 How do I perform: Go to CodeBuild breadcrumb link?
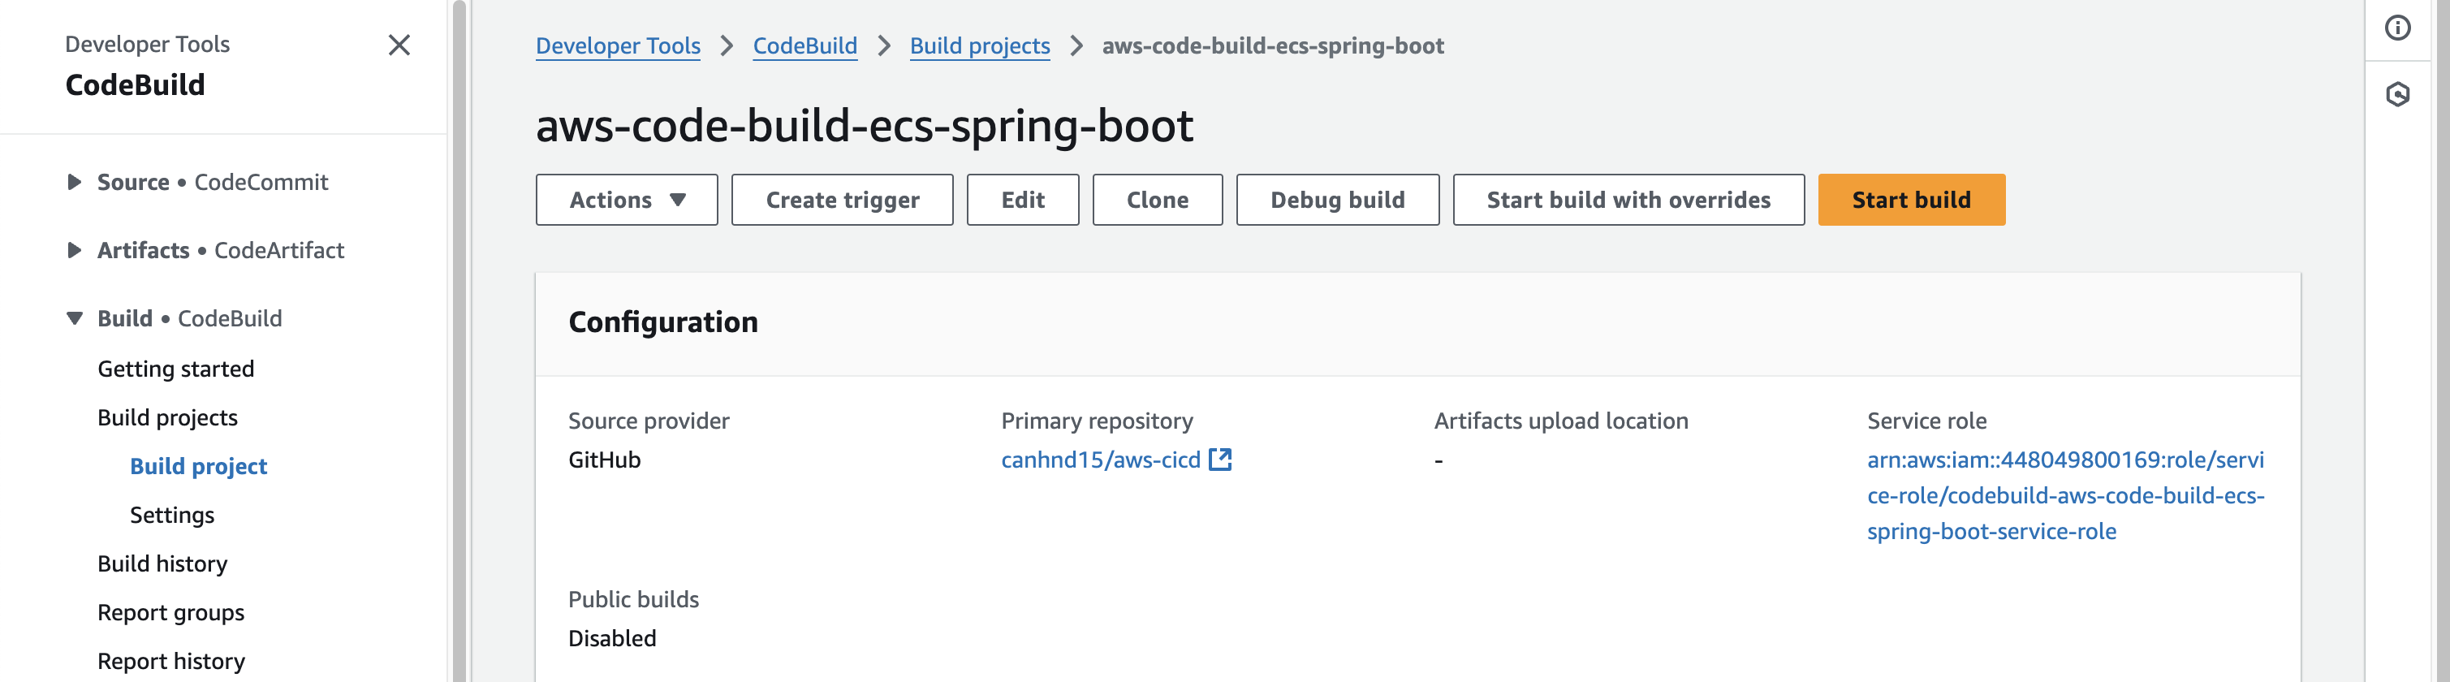(804, 45)
